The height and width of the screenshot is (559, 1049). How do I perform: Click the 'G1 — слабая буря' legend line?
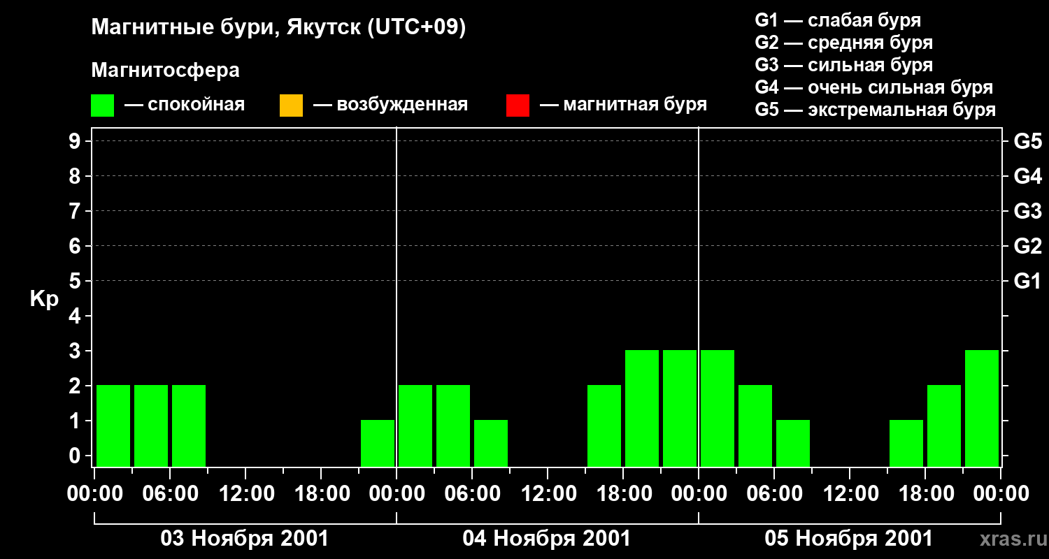[838, 20]
